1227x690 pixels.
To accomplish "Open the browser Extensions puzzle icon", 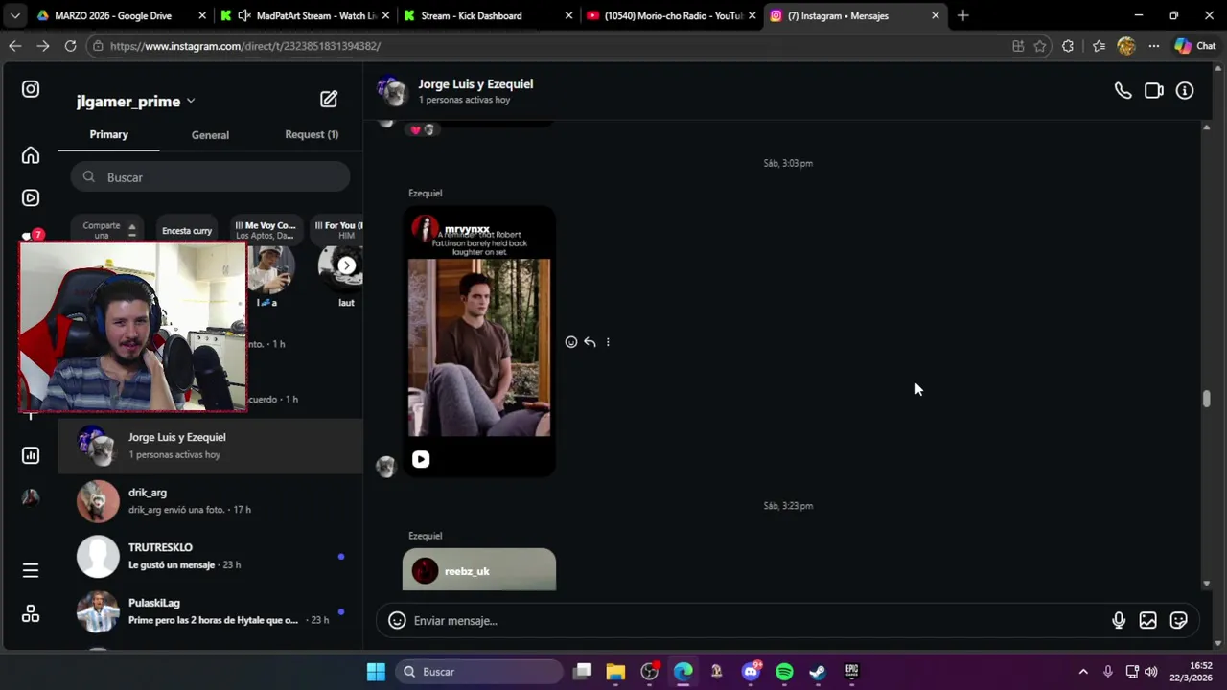I will point(1068,46).
